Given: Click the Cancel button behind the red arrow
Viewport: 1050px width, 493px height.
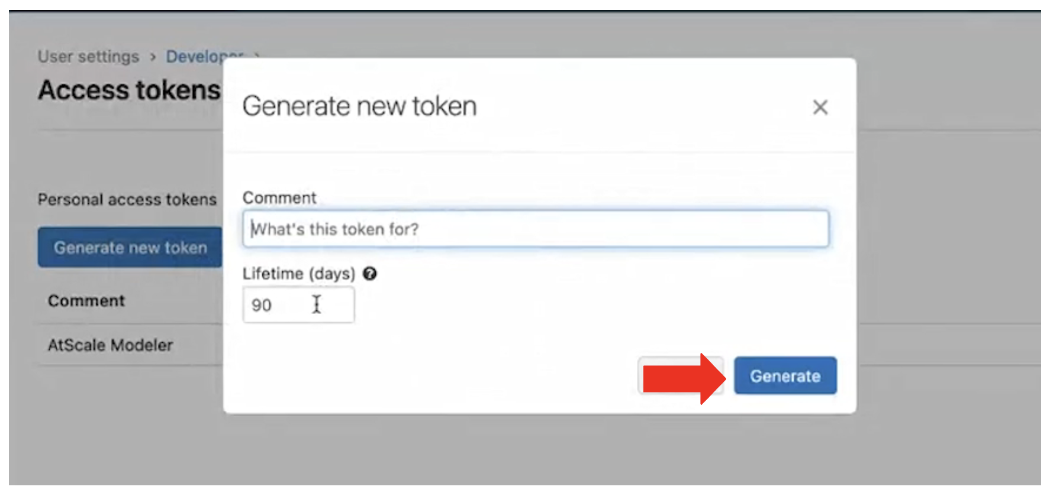Looking at the screenshot, I should [x=681, y=376].
